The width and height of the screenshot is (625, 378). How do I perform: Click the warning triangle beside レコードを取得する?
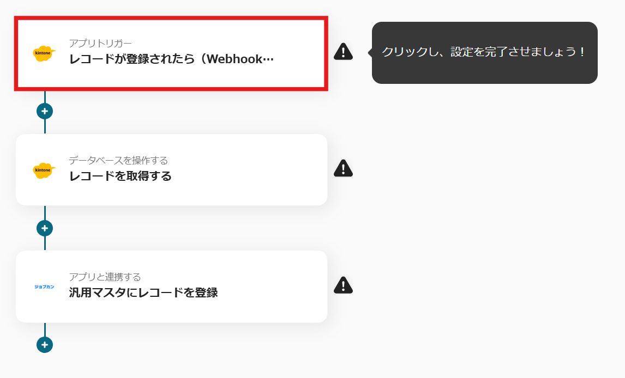(x=343, y=168)
